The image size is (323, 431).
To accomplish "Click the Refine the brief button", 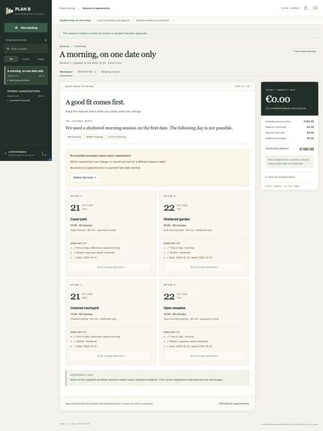I will coord(85,178).
